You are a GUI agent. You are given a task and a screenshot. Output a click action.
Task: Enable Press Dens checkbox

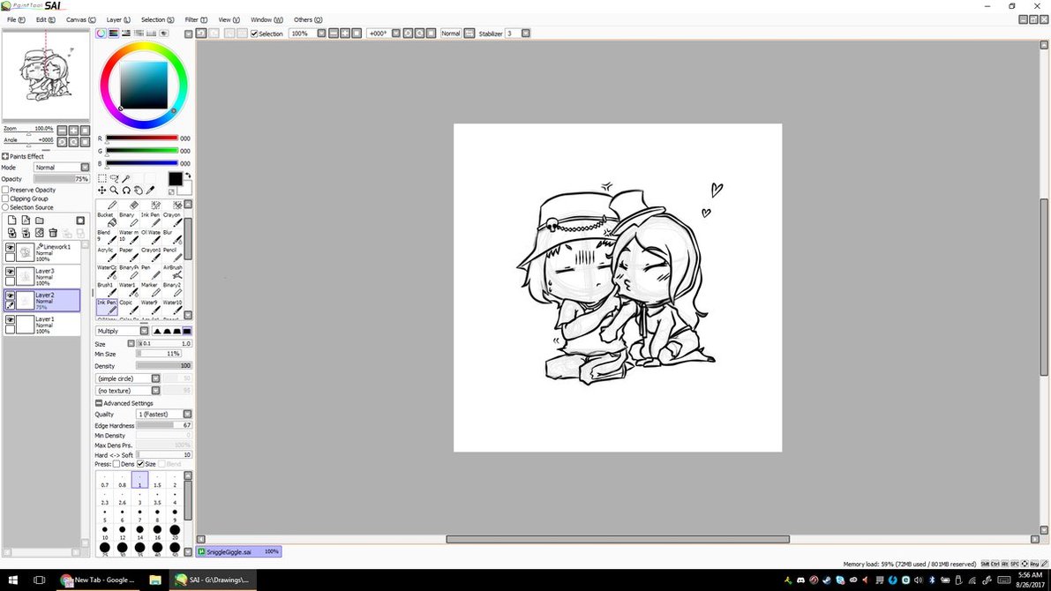(x=116, y=464)
